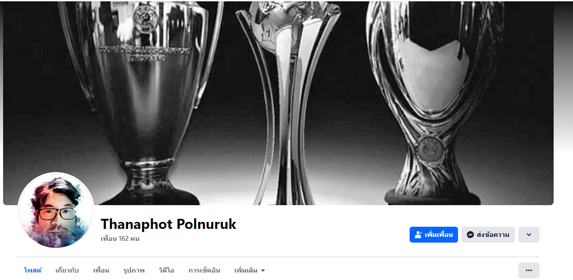Click the Messenger icon on message button
Viewport: 573px width, 280px height.
[470, 235]
